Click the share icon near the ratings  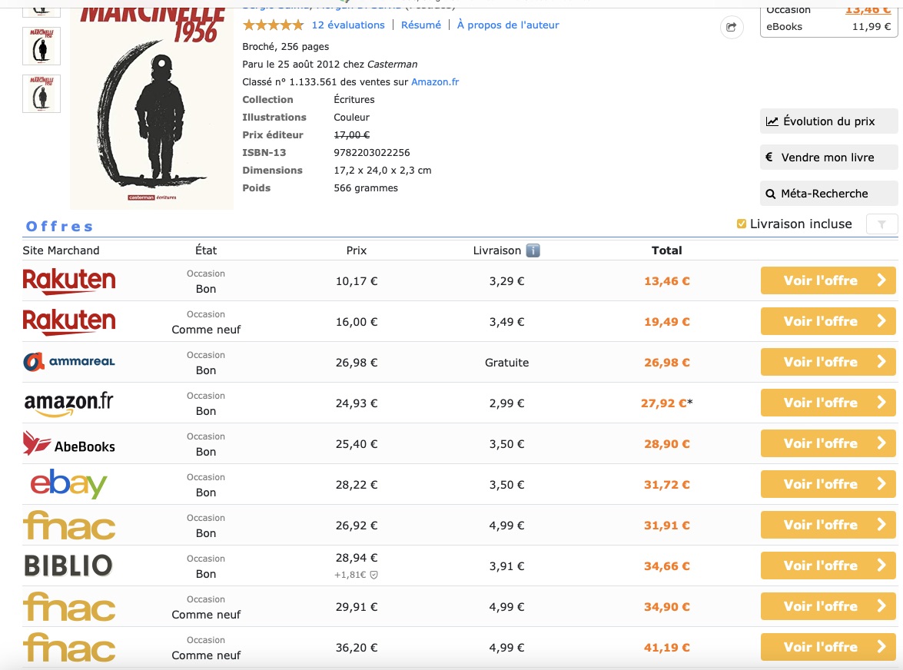pos(731,28)
